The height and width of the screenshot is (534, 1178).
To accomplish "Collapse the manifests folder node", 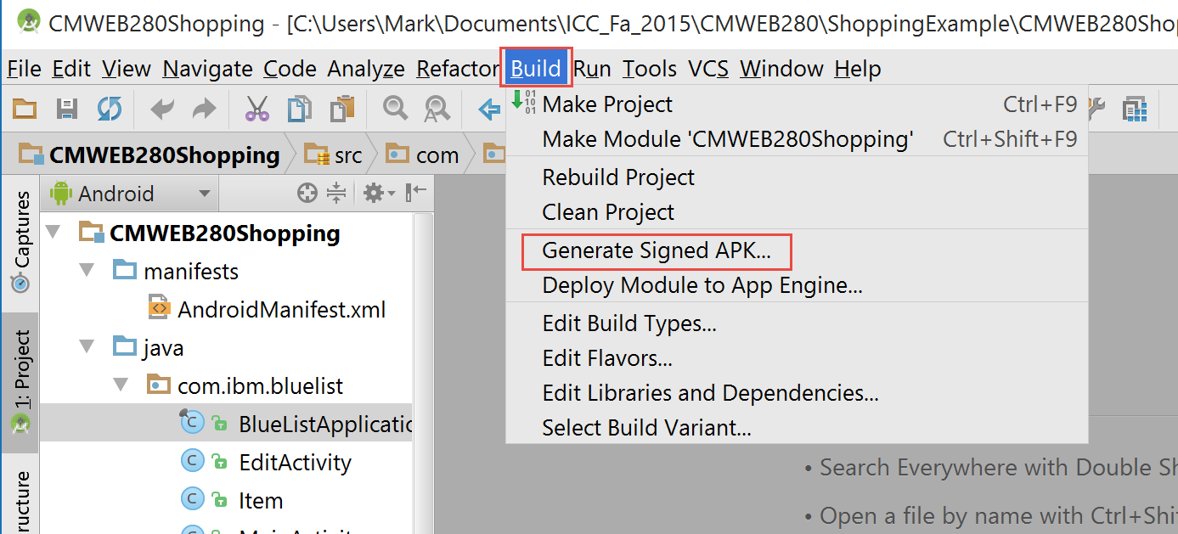I will [87, 271].
